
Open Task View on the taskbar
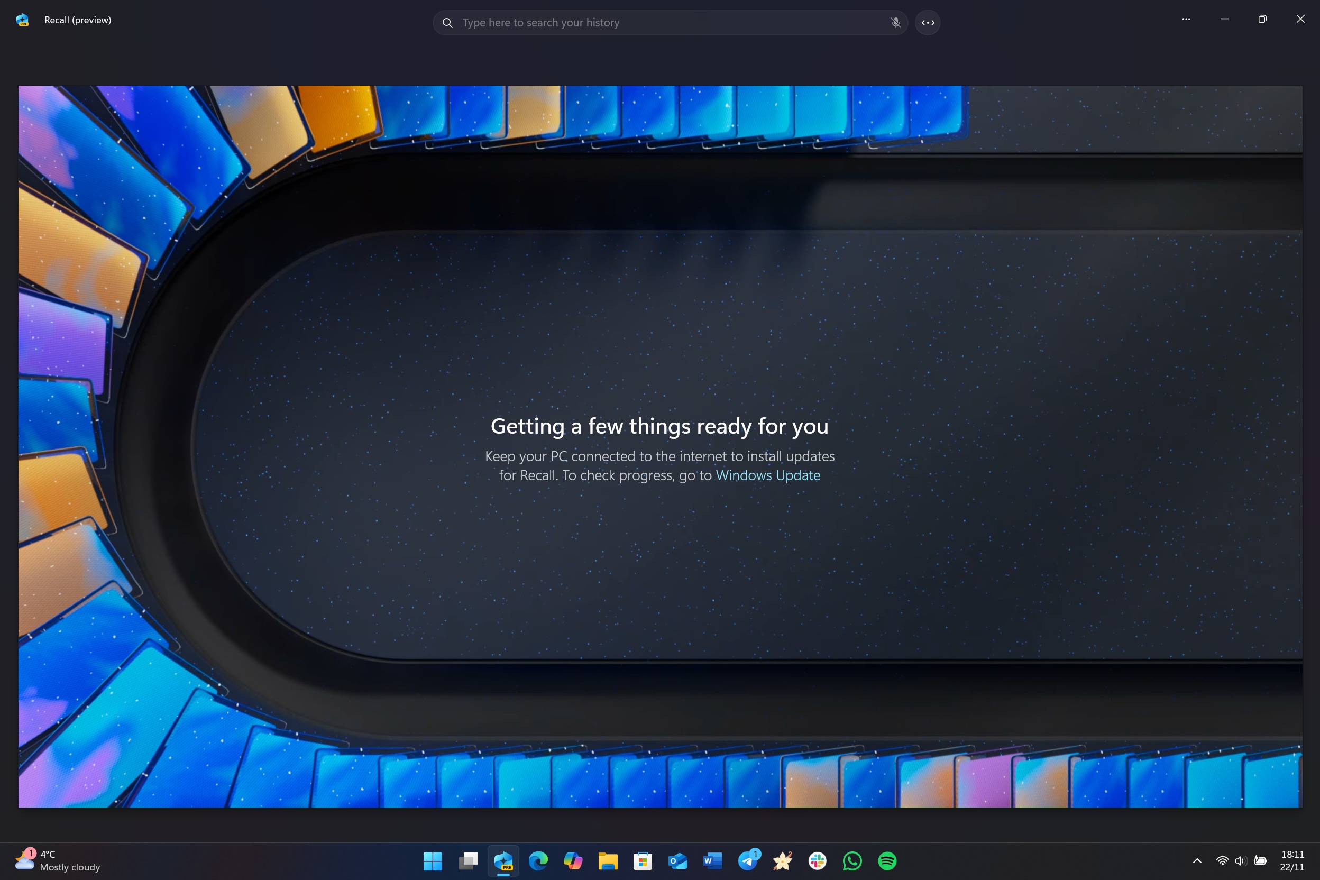point(468,861)
